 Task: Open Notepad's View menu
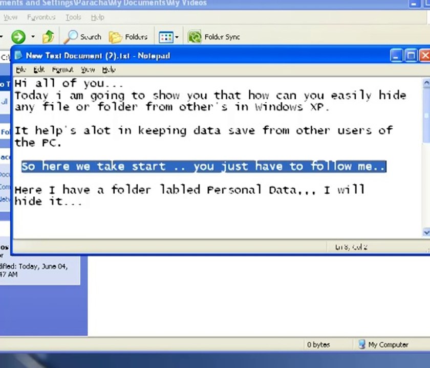(x=88, y=70)
